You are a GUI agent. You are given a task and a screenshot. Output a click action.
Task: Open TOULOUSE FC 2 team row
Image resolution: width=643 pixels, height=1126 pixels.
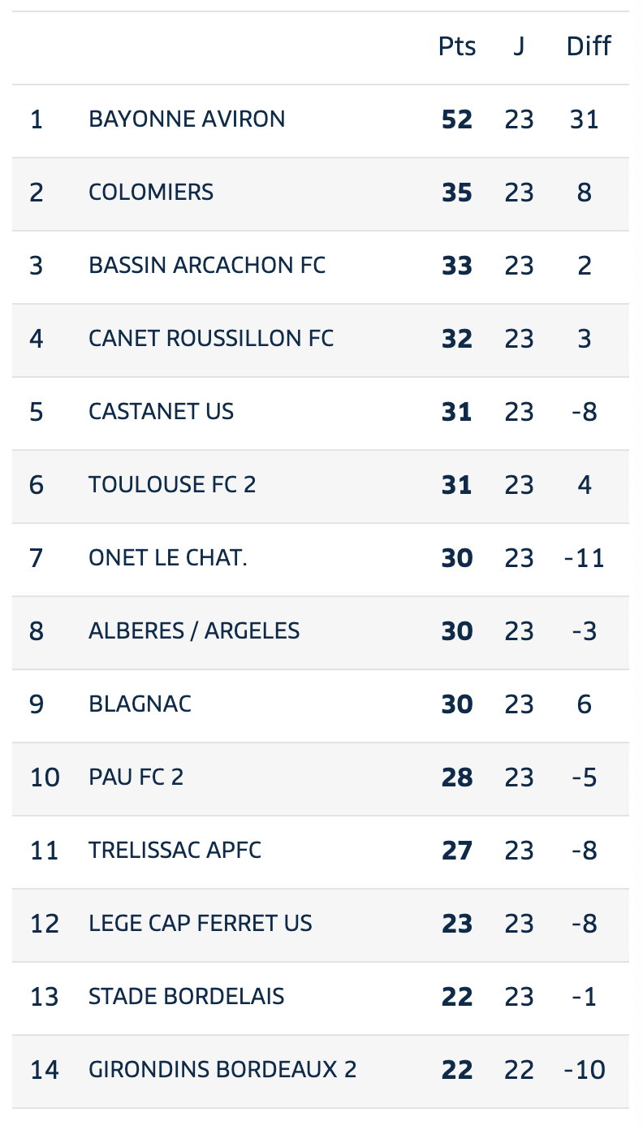321,486
